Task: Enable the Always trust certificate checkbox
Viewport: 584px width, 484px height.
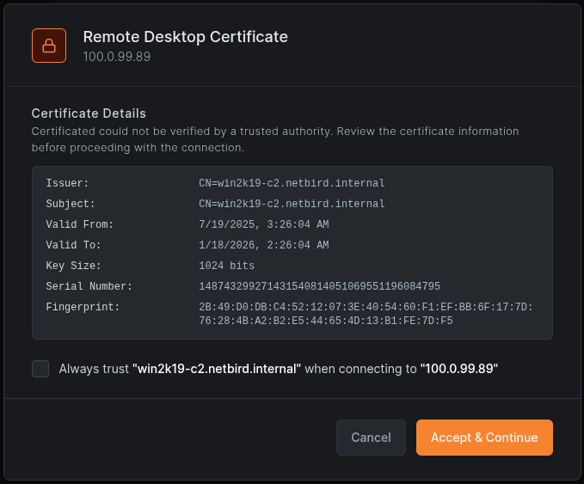Action: (40, 369)
